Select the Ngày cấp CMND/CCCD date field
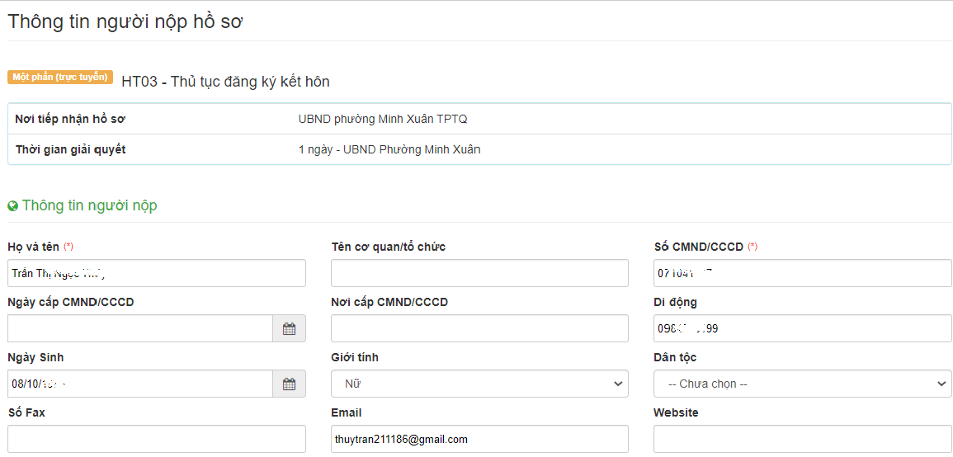The image size is (953, 457). (140, 328)
